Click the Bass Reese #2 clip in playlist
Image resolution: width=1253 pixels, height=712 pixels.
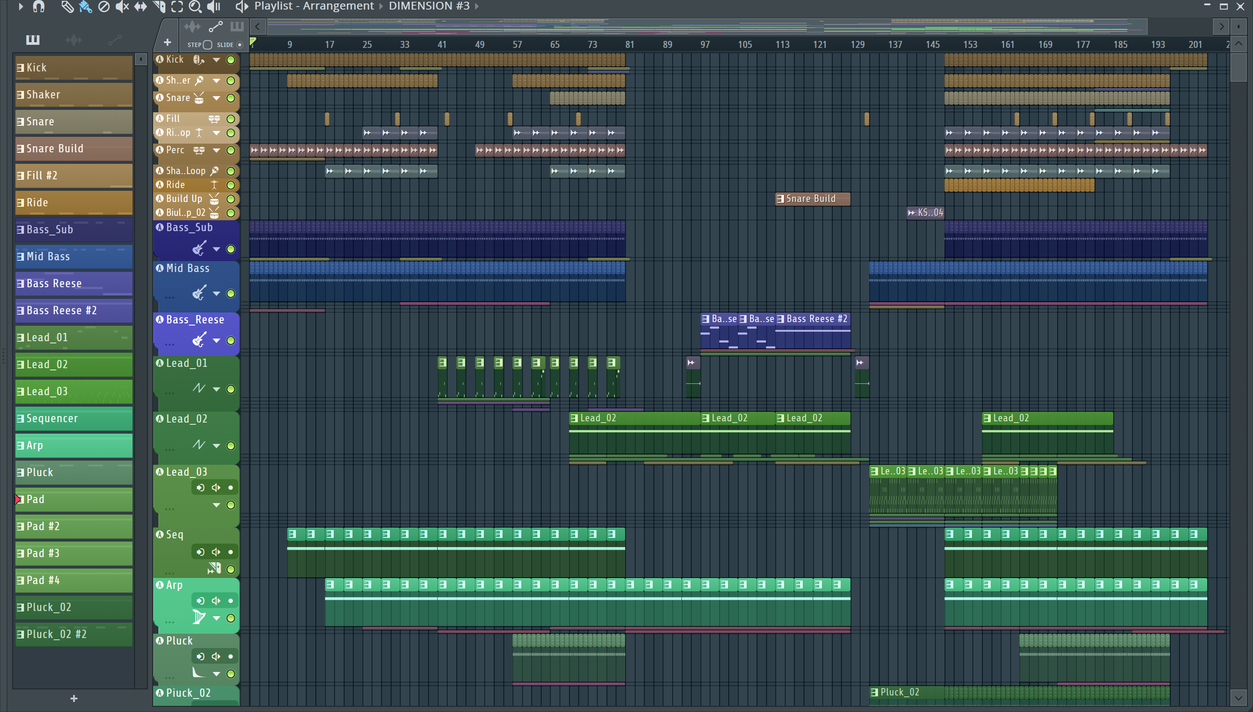point(813,331)
